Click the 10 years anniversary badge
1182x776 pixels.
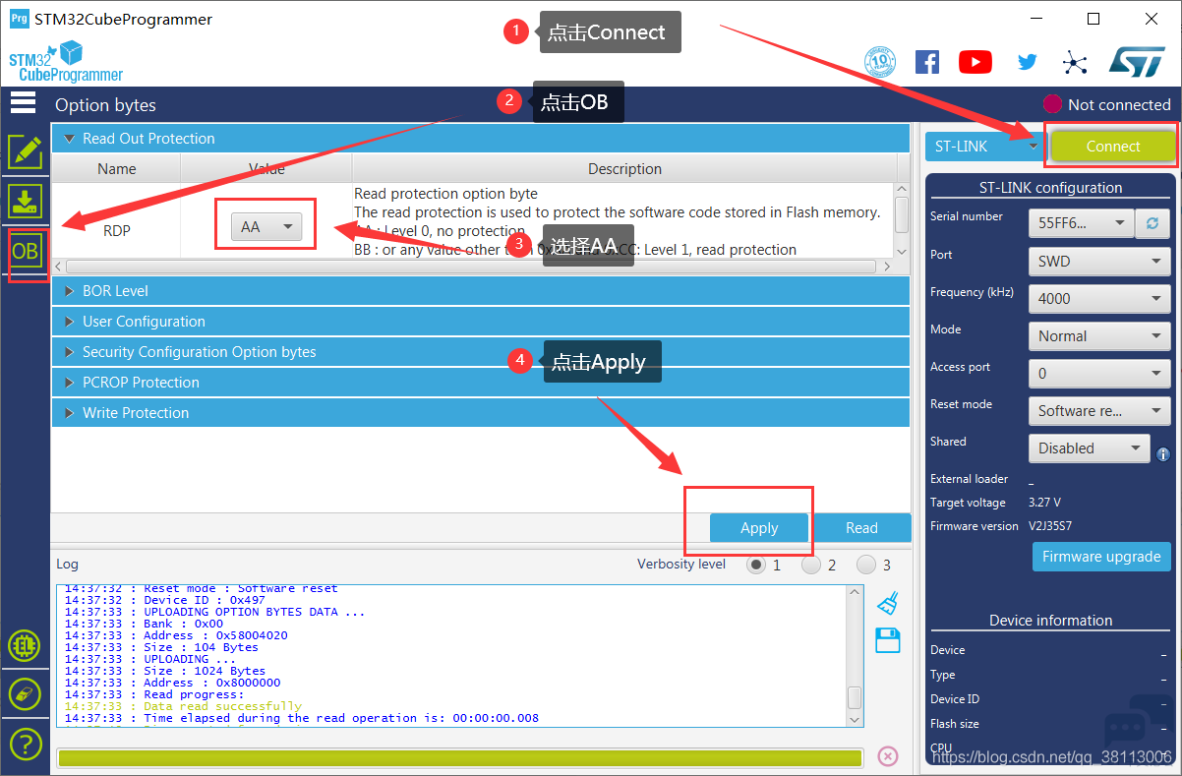(x=880, y=62)
